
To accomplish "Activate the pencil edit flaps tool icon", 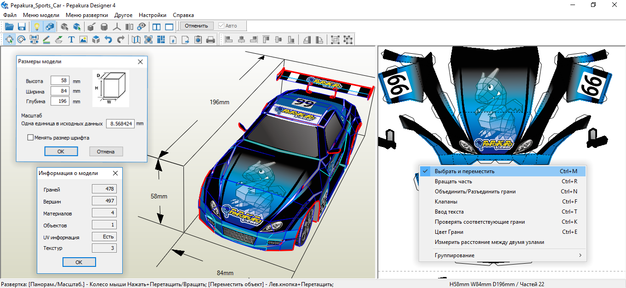I will [x=46, y=40].
